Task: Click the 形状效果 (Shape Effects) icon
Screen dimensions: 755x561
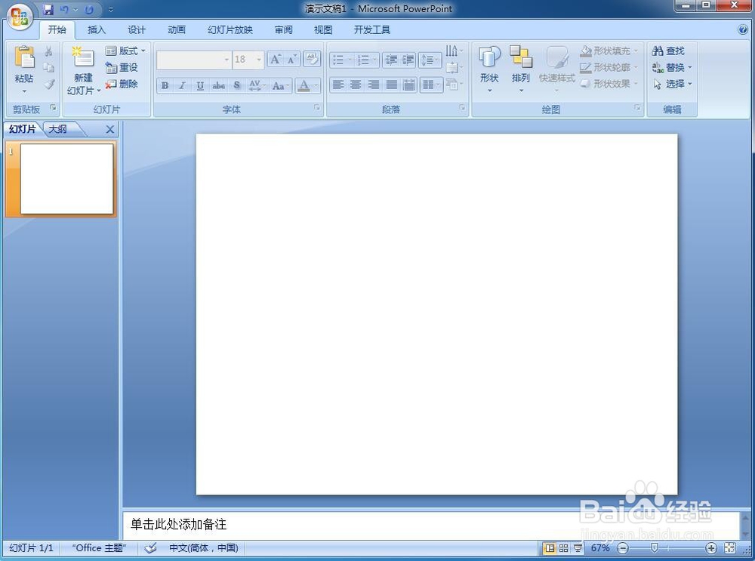Action: [608, 84]
